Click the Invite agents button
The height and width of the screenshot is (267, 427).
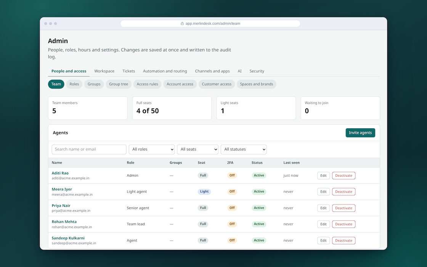coord(360,133)
